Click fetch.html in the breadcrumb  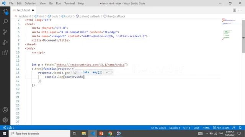24,16
